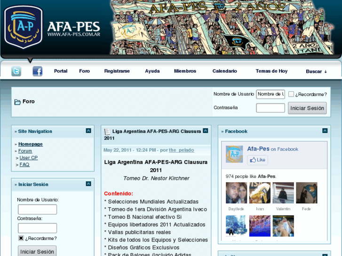
Task: Click the Afa-Pes Facebook page avatar
Action: 234,154
